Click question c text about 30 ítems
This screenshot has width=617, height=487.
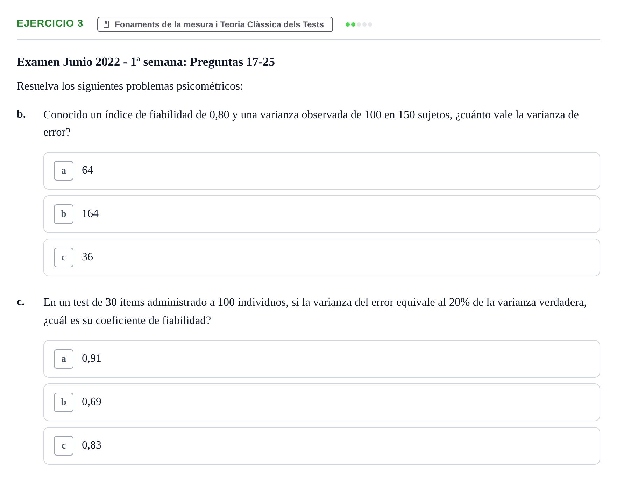coord(315,311)
